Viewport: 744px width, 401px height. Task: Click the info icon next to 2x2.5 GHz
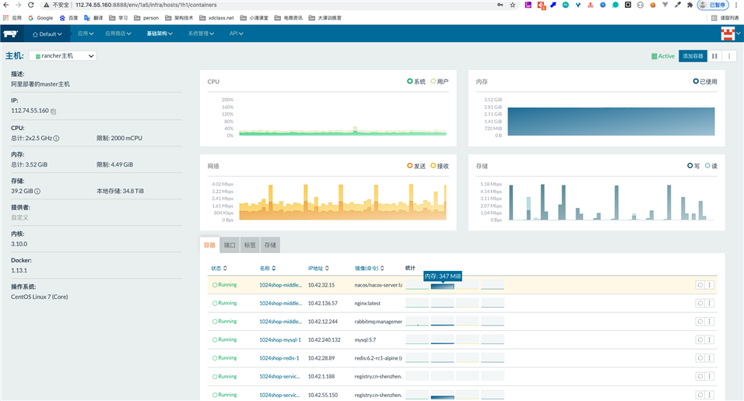click(x=56, y=138)
